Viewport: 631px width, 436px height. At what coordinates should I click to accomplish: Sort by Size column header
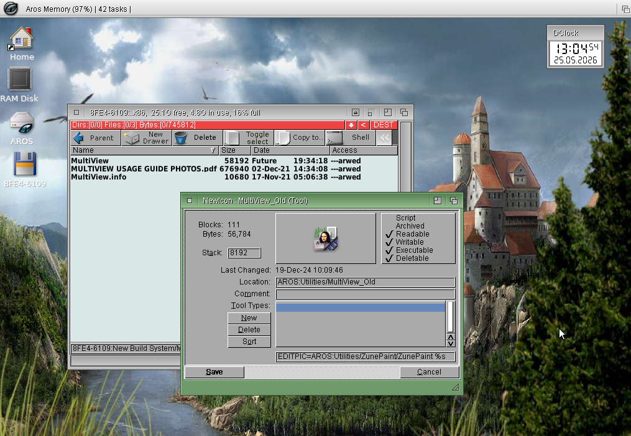[234, 150]
